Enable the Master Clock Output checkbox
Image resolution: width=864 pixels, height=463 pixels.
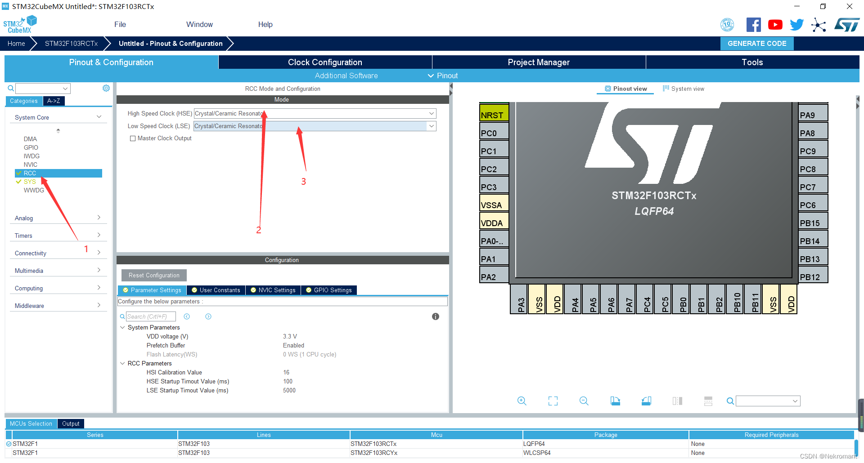(133, 138)
